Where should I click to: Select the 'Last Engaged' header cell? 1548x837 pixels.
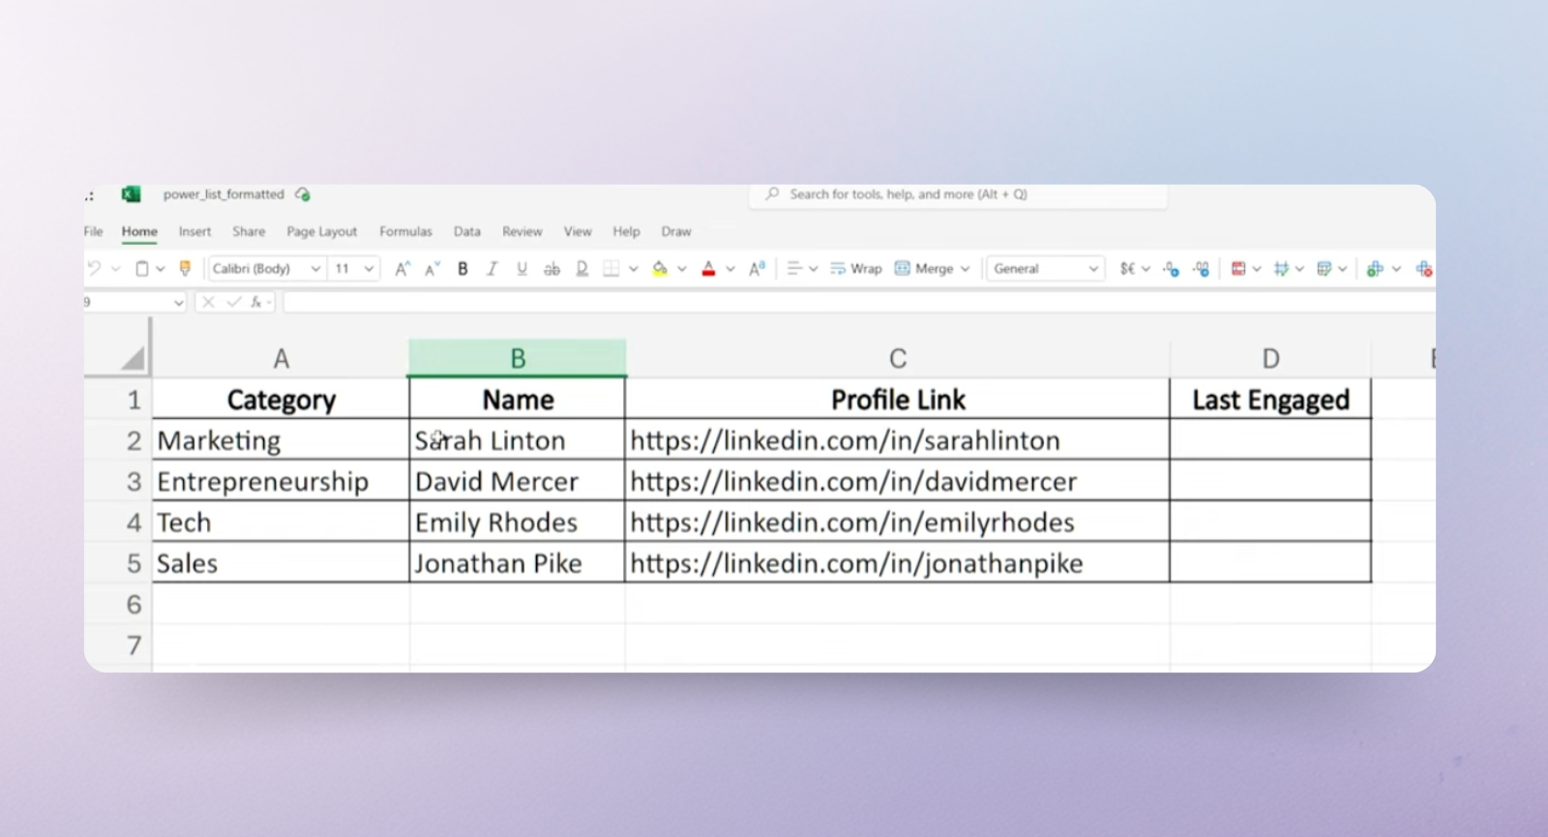point(1270,400)
